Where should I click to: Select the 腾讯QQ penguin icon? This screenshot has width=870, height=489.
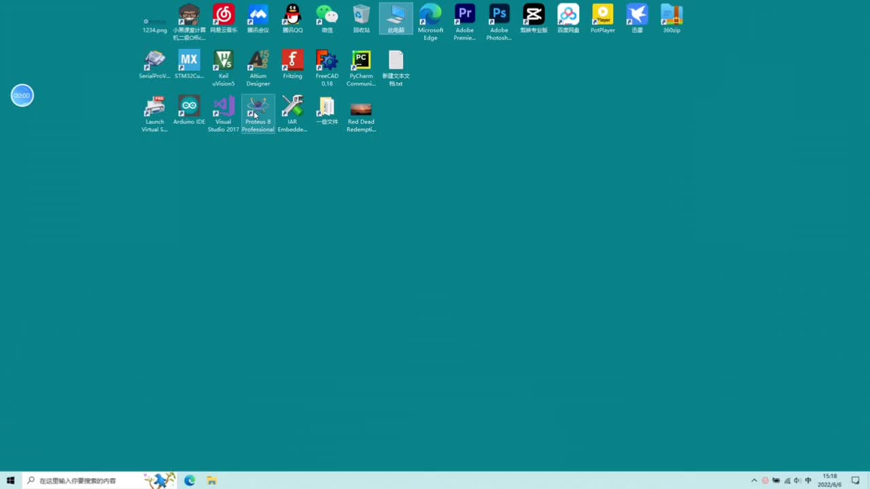(292, 18)
